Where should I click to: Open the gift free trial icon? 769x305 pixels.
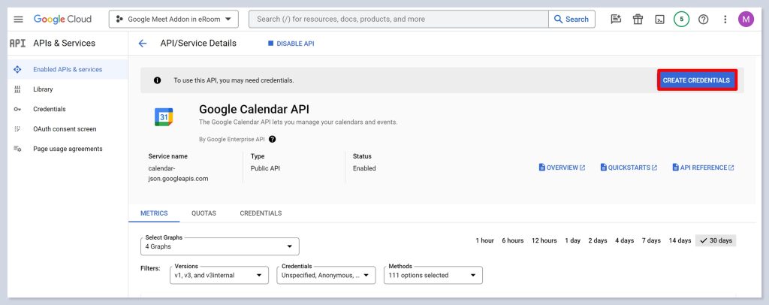click(638, 20)
